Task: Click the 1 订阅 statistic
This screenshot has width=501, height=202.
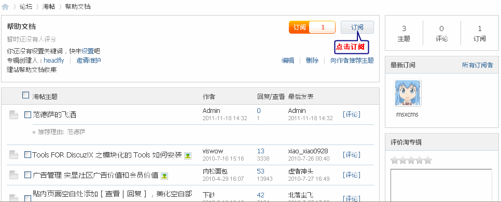Action: [x=480, y=34]
